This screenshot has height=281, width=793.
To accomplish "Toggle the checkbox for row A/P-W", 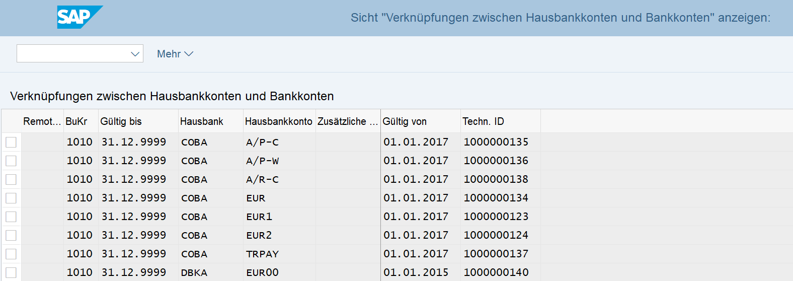I will [11, 161].
